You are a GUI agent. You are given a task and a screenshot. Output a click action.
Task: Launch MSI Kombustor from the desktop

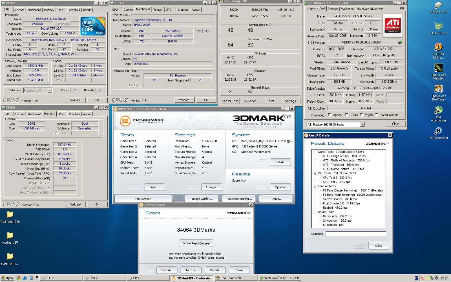tap(438, 133)
